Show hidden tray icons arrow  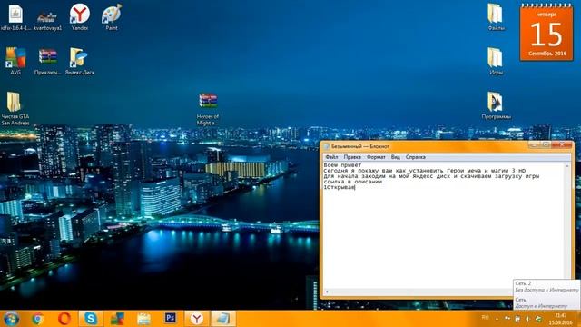[x=497, y=319]
